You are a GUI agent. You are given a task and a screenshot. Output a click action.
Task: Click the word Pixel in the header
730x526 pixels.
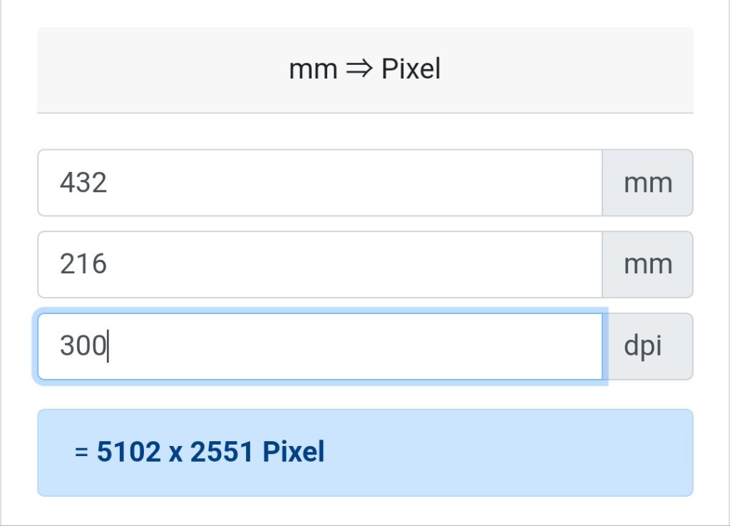click(411, 69)
